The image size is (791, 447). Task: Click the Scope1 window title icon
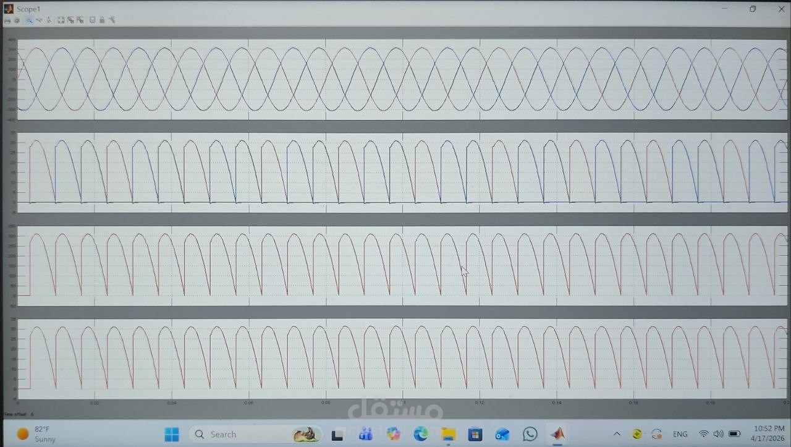click(8, 9)
